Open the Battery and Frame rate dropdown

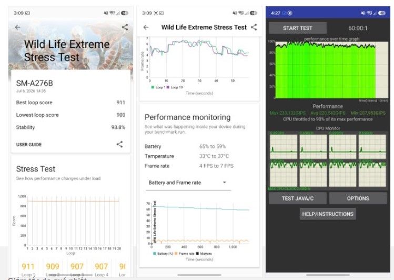point(188,183)
